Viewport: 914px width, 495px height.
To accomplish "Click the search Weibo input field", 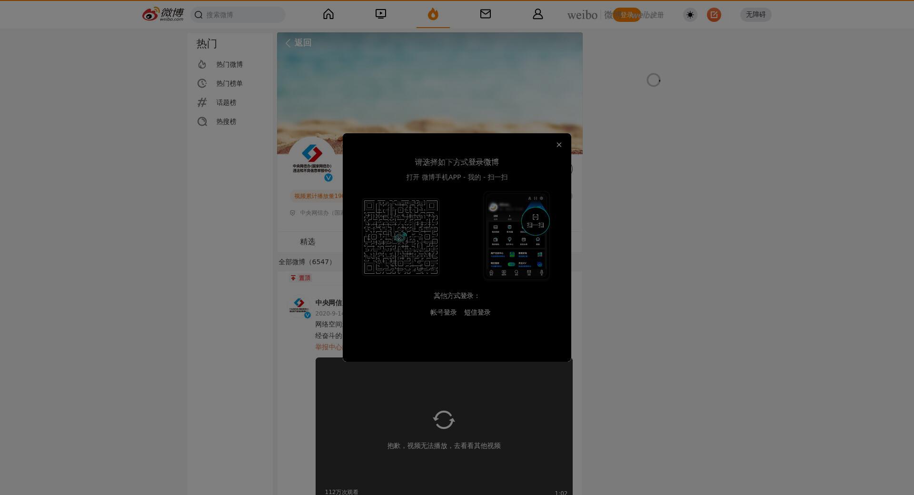I will click(238, 15).
